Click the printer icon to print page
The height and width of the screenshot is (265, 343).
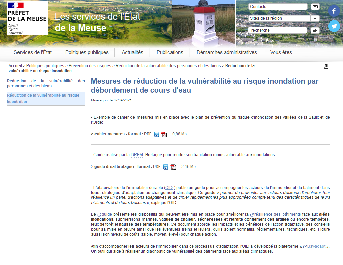coord(326,67)
